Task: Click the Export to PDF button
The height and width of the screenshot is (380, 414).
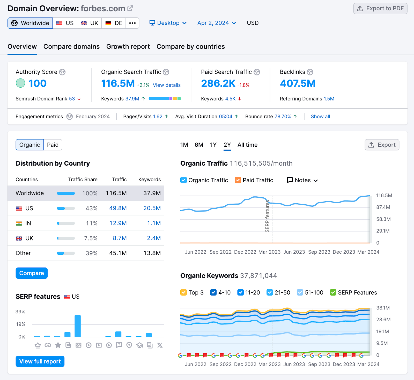Action: (380, 9)
